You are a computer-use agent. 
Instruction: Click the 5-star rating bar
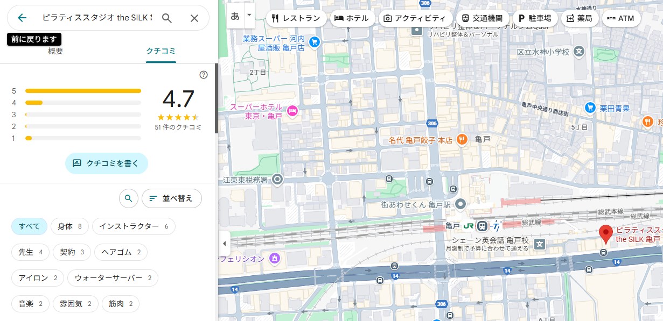point(83,91)
